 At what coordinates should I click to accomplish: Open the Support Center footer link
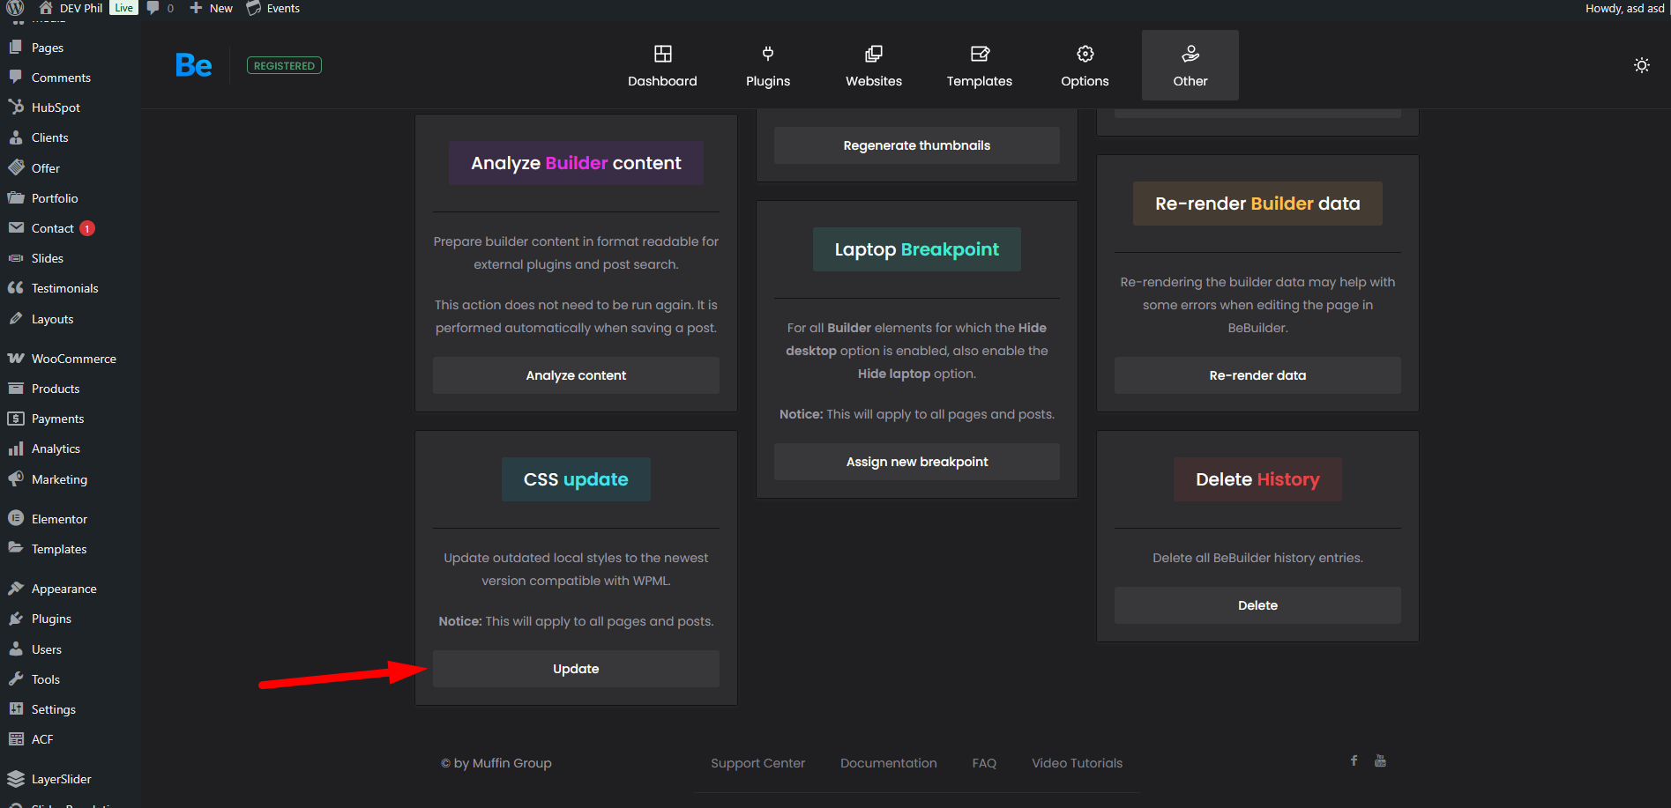click(x=757, y=763)
